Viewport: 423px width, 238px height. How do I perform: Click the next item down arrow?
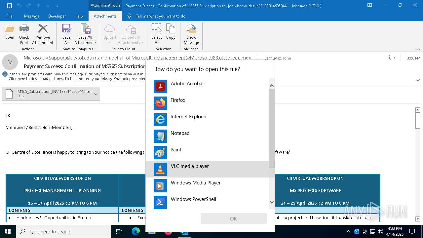(48, 5)
